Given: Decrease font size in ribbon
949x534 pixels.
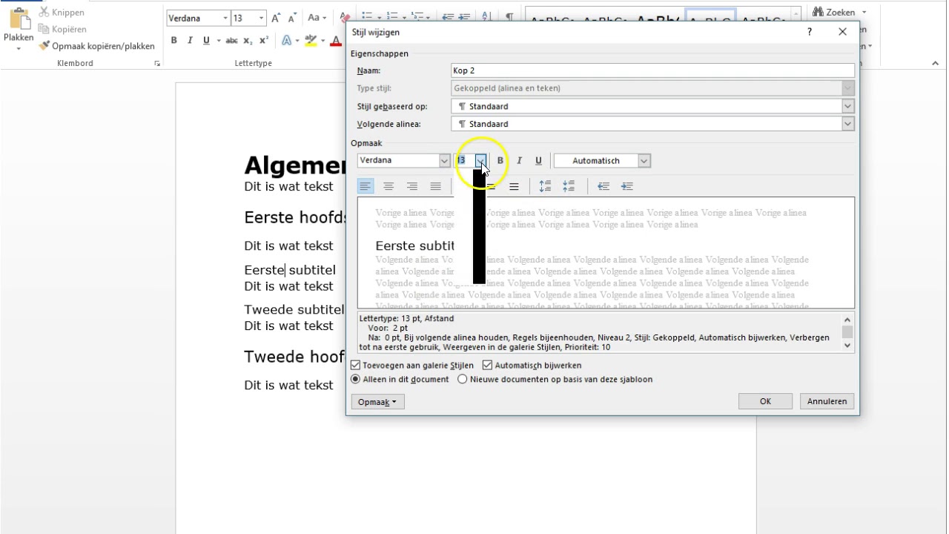Looking at the screenshot, I should coord(293,18).
